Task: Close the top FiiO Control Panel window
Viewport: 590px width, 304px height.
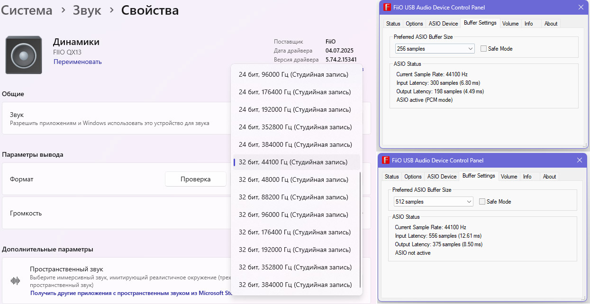Action: (581, 8)
